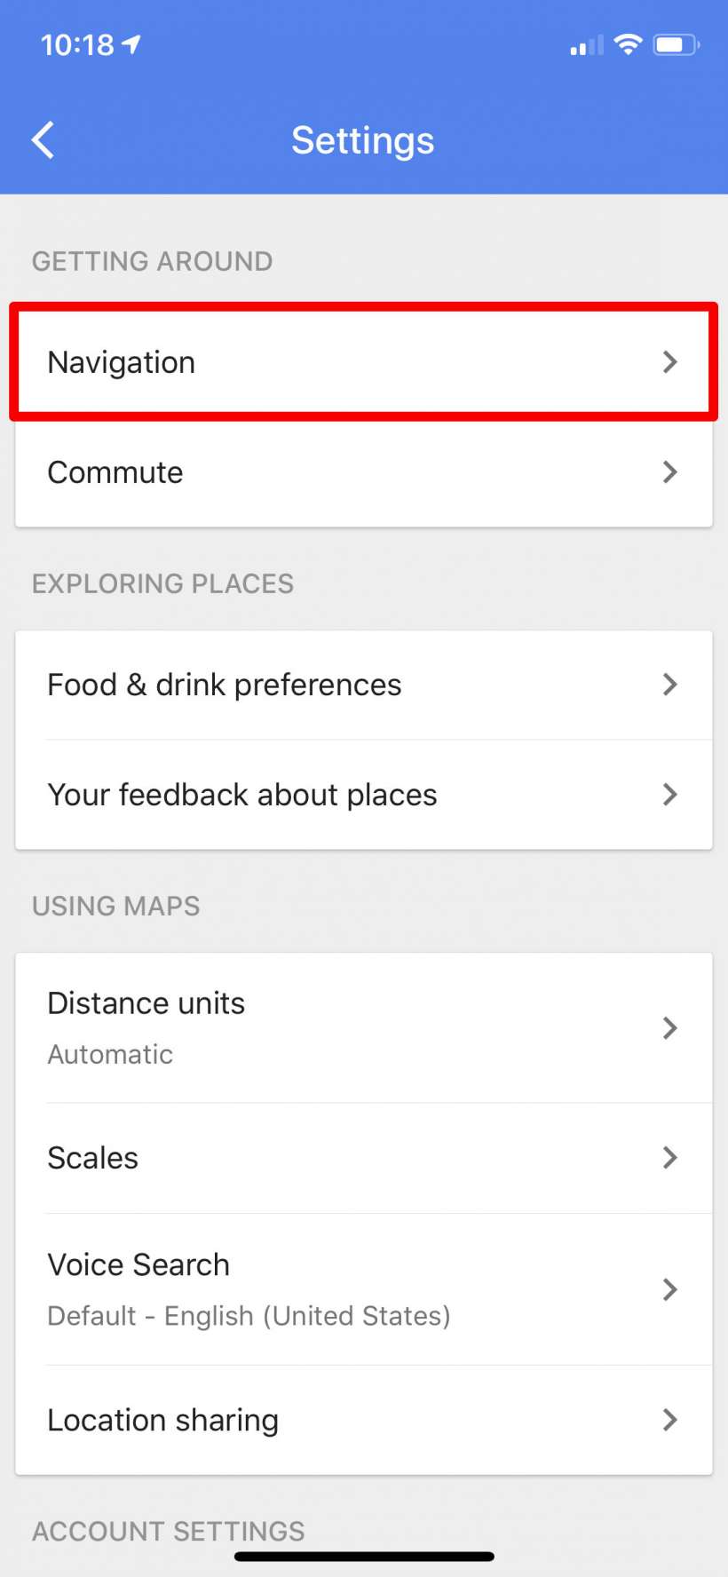Tap the cellular signal bars icon
The image size is (728, 1577).
(x=586, y=45)
